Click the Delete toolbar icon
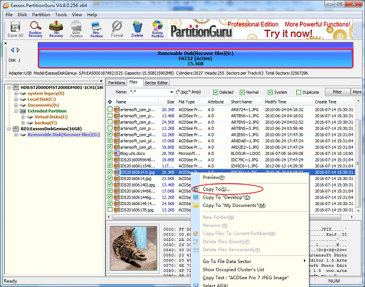The width and height of the screenshot is (365, 287). (137, 29)
